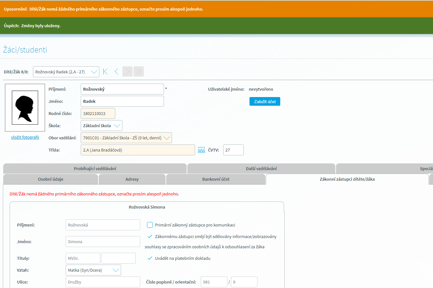Image resolution: width=433 pixels, height=288 pixels.
Task: Switch to the Bankovní účet tab
Action: coord(216,179)
